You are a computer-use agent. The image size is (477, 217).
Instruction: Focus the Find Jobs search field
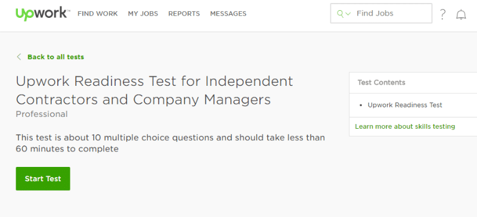pos(381,13)
